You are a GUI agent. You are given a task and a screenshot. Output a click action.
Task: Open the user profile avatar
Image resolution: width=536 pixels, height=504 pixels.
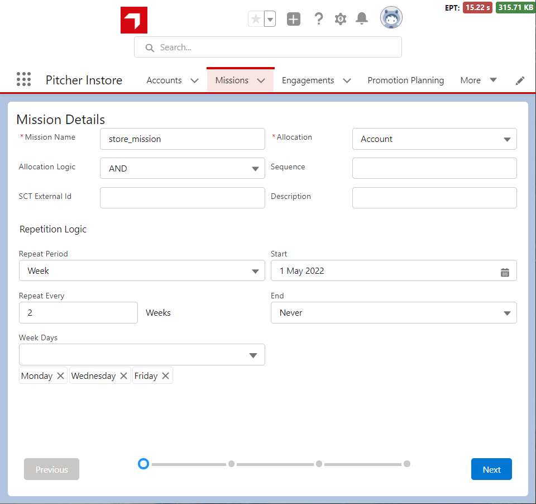click(x=391, y=18)
